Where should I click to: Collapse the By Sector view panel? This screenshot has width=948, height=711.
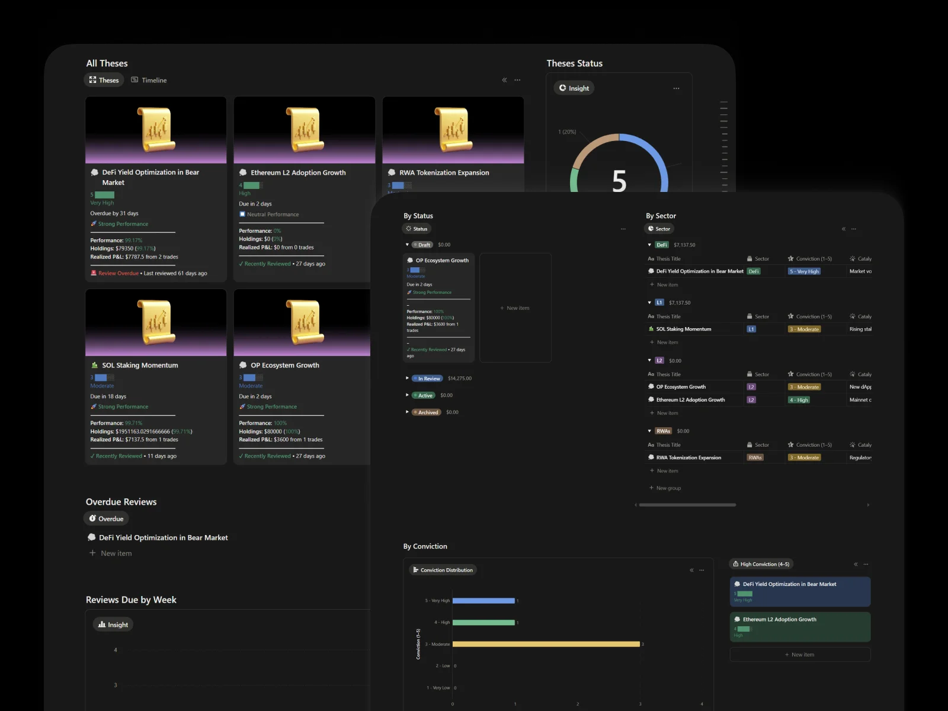tap(844, 229)
